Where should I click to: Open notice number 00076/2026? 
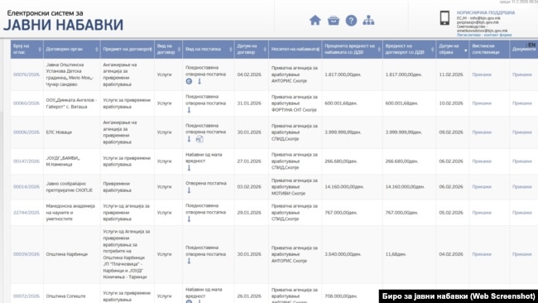click(x=26, y=75)
